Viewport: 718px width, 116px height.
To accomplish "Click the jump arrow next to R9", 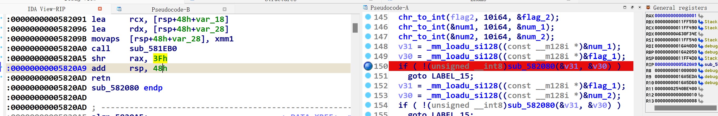I will coord(700,77).
